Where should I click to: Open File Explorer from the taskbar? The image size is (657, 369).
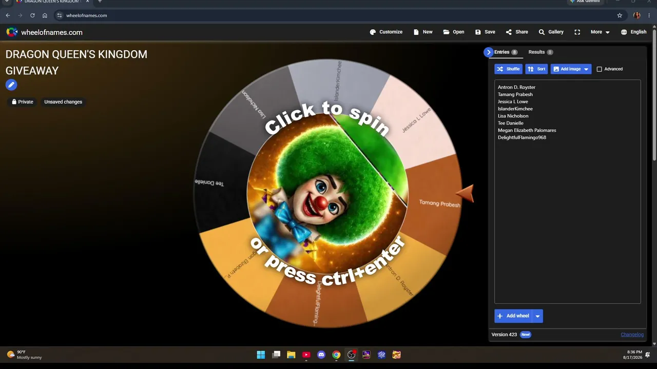point(291,355)
